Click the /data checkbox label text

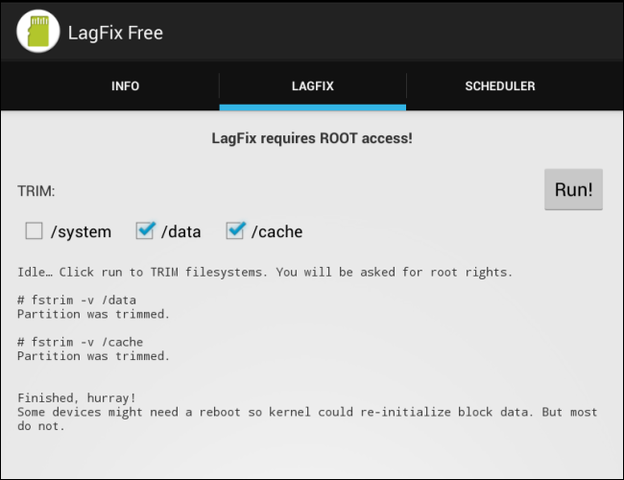[x=180, y=231]
